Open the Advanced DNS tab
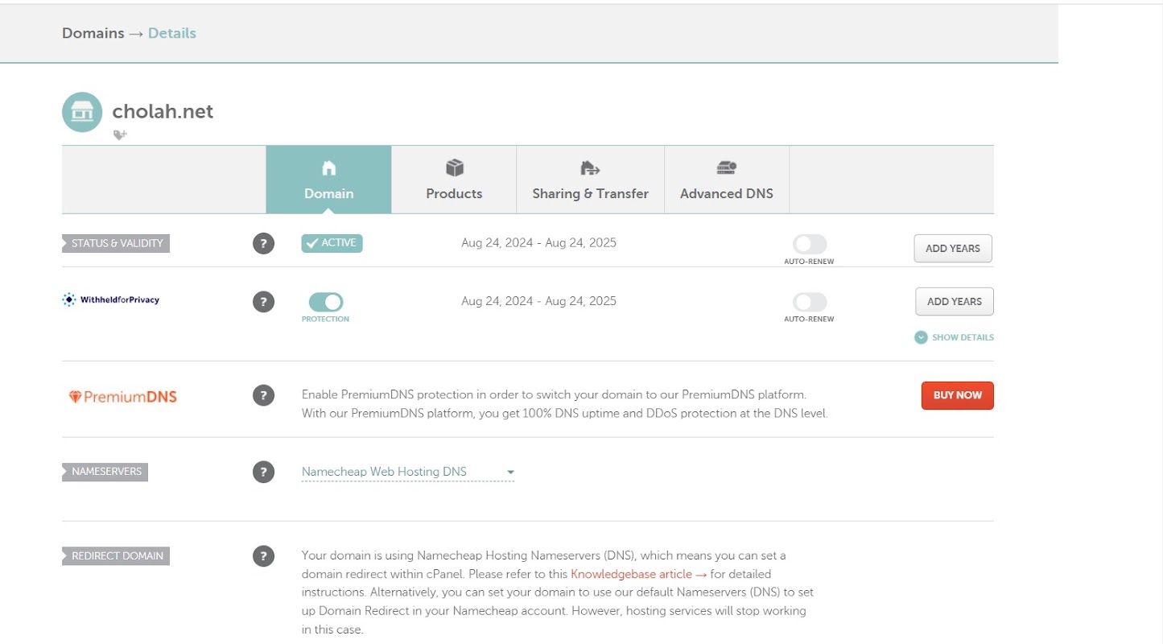1163x644 pixels. [727, 180]
